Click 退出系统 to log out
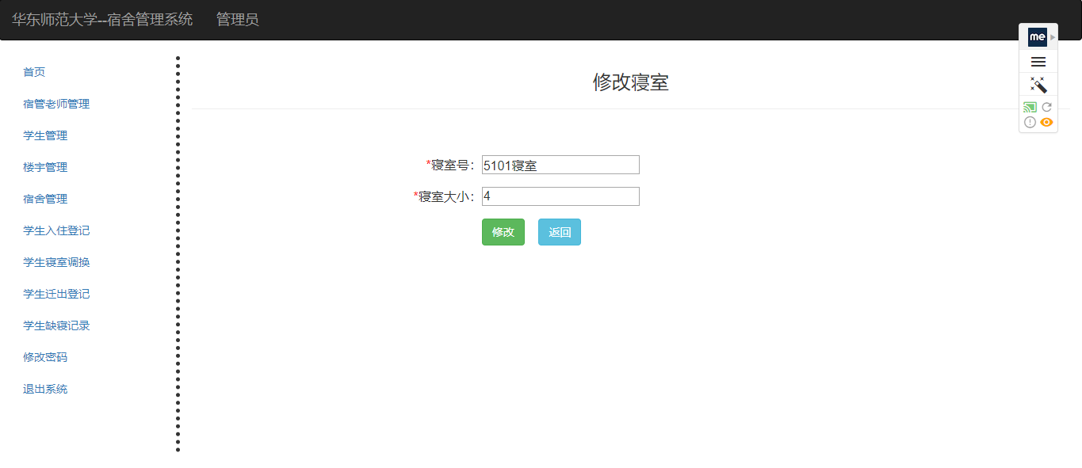Screen dimensions: 1082x468 click(45, 389)
